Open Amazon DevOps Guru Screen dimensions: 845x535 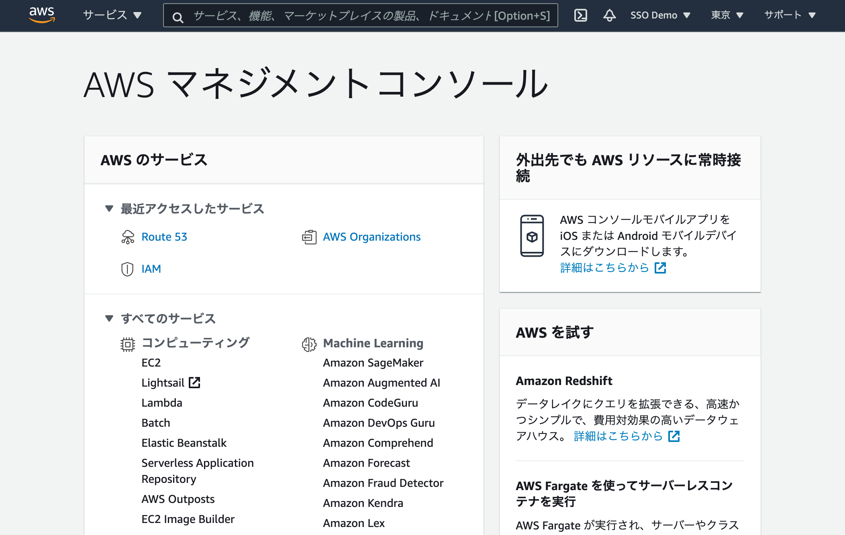coord(379,423)
